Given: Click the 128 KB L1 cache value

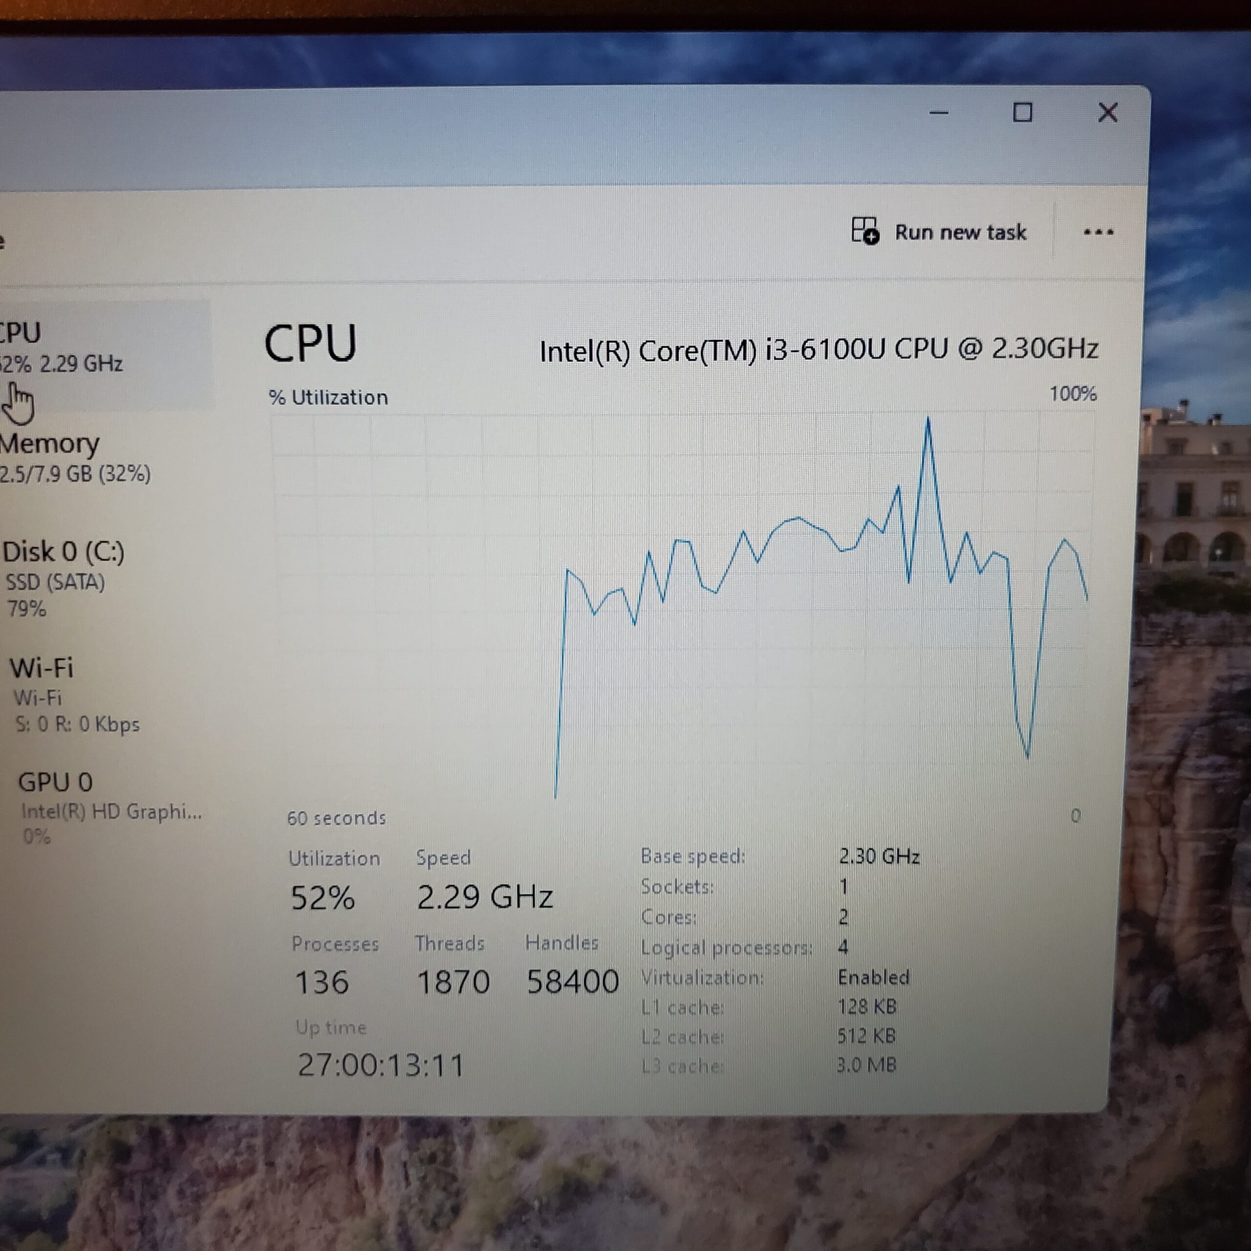Looking at the screenshot, I should [867, 1007].
